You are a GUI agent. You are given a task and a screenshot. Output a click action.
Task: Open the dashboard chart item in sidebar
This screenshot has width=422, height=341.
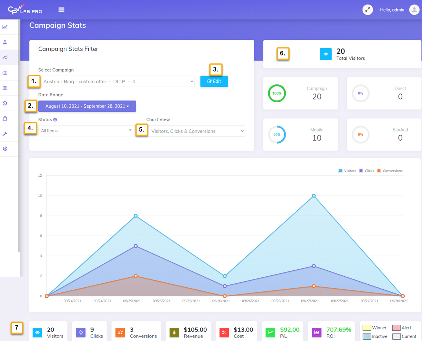[x=5, y=27]
